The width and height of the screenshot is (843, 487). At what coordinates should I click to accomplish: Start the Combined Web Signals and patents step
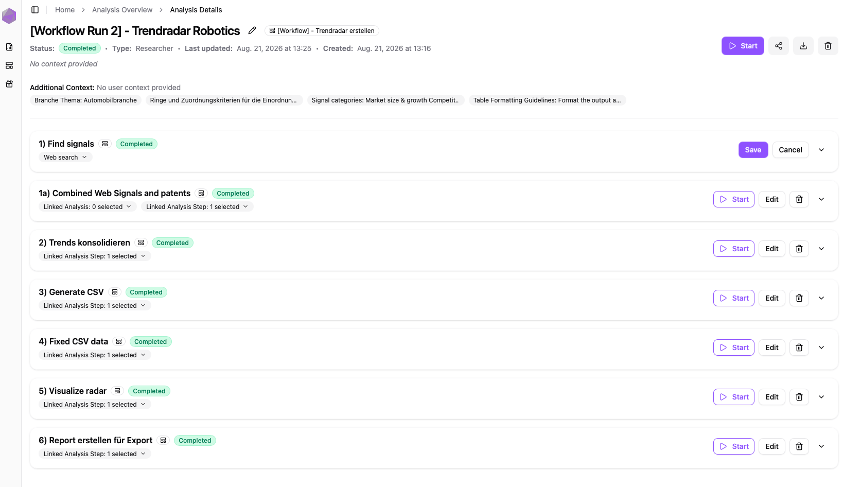coord(734,199)
